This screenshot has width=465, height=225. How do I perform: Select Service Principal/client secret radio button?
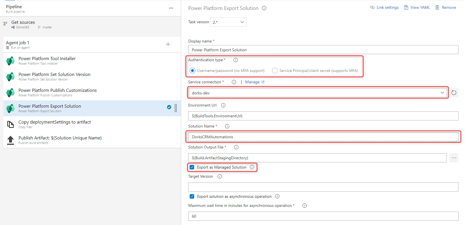pos(275,71)
